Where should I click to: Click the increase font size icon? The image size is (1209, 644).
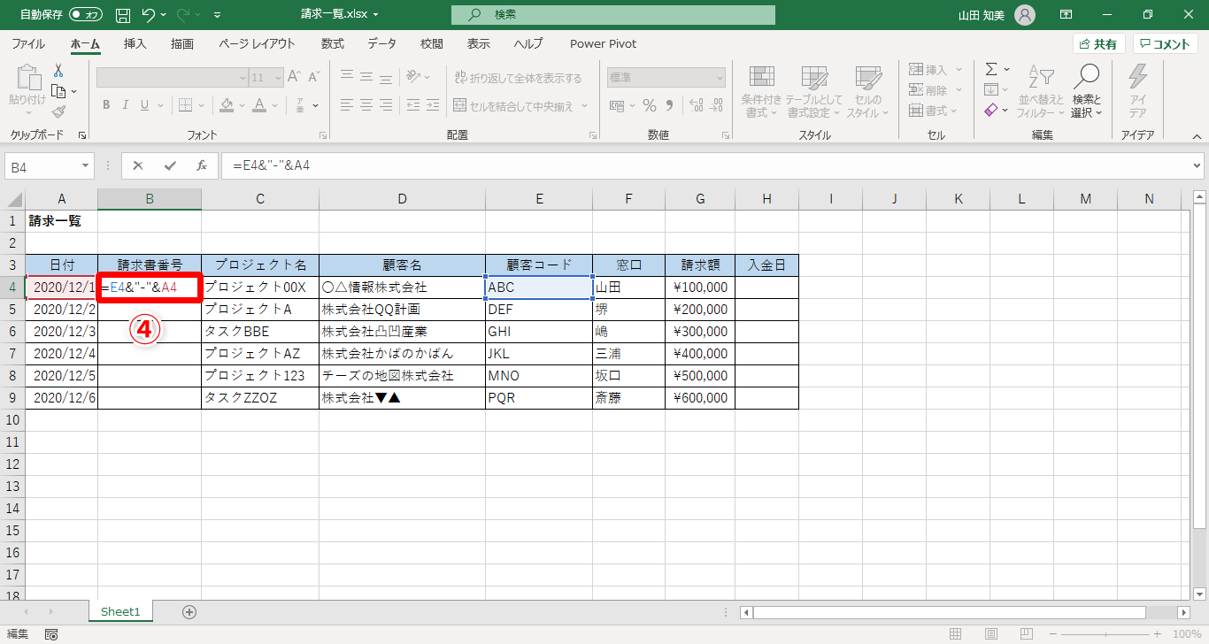pos(296,78)
